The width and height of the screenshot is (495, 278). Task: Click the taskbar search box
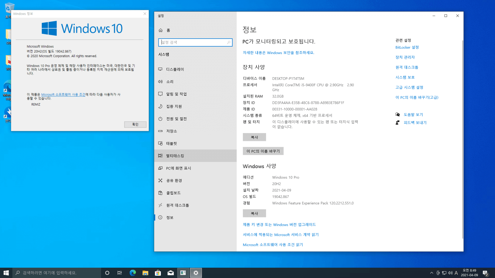57,273
